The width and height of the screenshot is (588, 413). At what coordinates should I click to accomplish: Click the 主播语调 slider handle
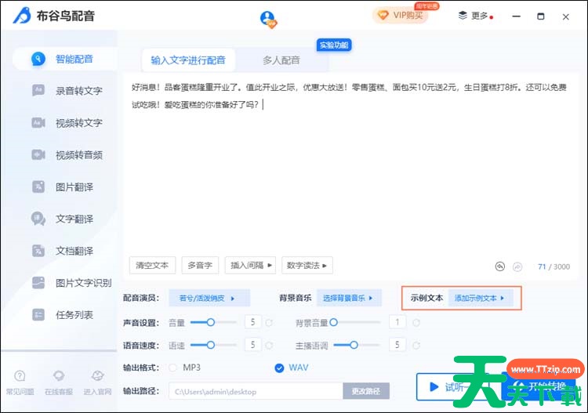[x=354, y=345]
